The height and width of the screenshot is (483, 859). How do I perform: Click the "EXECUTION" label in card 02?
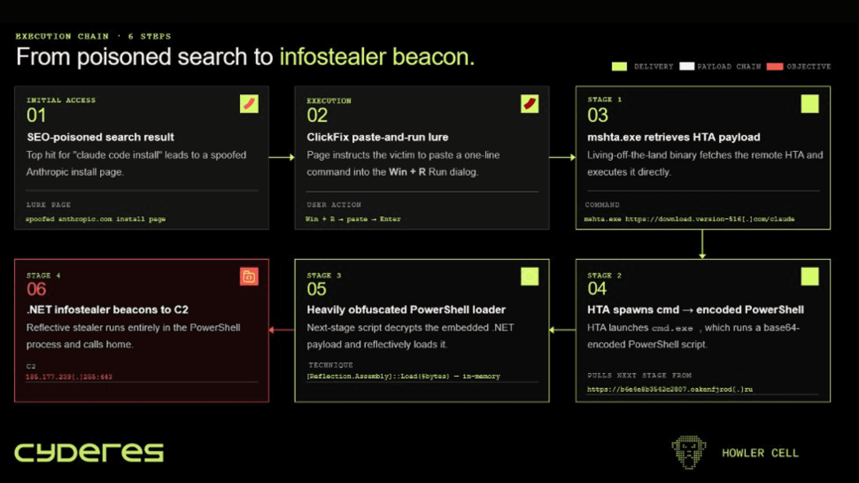click(329, 101)
